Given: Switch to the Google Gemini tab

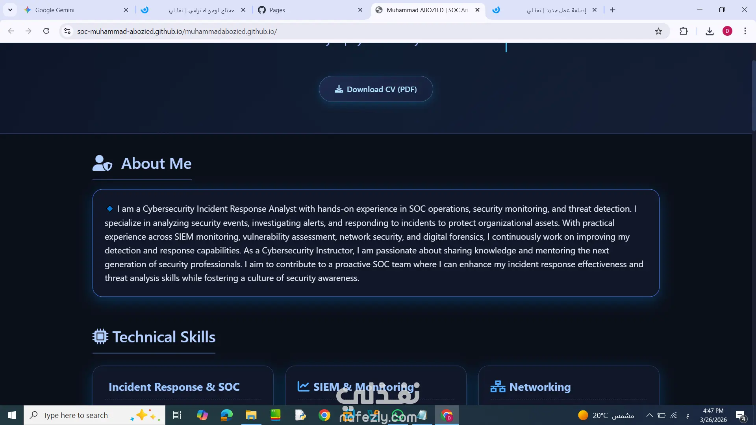Looking at the screenshot, I should tap(55, 10).
